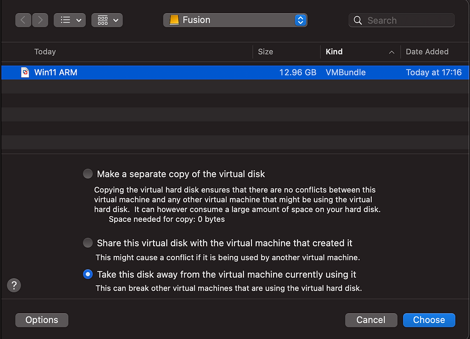
Task: Click the Space needed for copy text
Action: tap(167, 219)
